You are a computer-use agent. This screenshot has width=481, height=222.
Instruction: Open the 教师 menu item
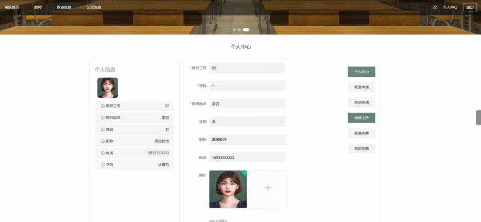click(38, 7)
